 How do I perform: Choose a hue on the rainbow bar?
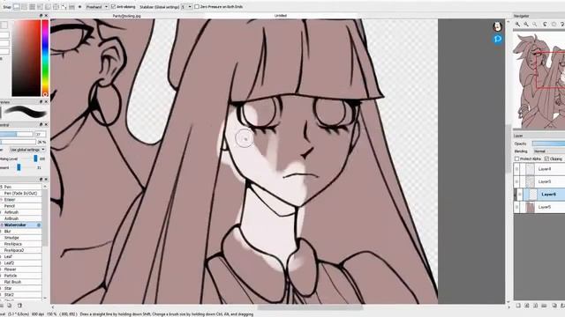coord(45,58)
